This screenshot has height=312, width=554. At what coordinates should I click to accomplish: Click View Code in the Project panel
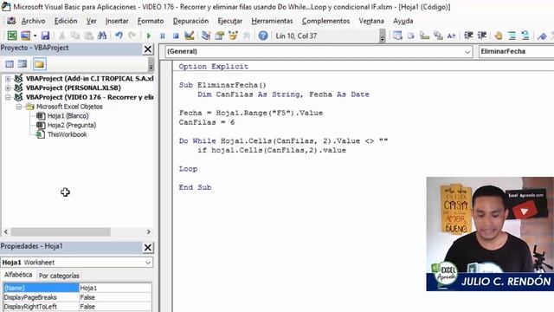10,64
